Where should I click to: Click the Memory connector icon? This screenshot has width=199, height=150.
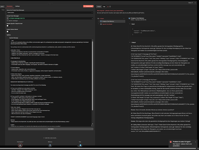[50, 145]
